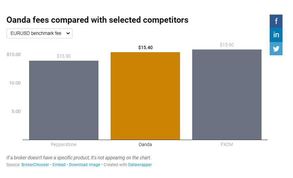Click the $15.90 value label
Viewport: 293px width, 178px height.
[227, 45]
